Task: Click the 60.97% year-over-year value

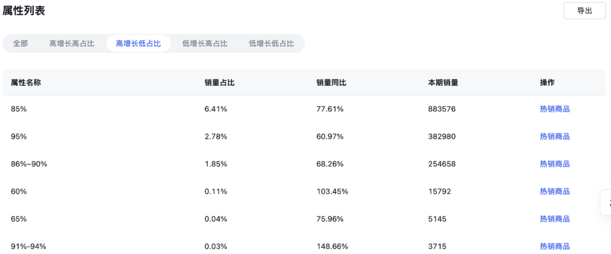Action: [x=330, y=137]
